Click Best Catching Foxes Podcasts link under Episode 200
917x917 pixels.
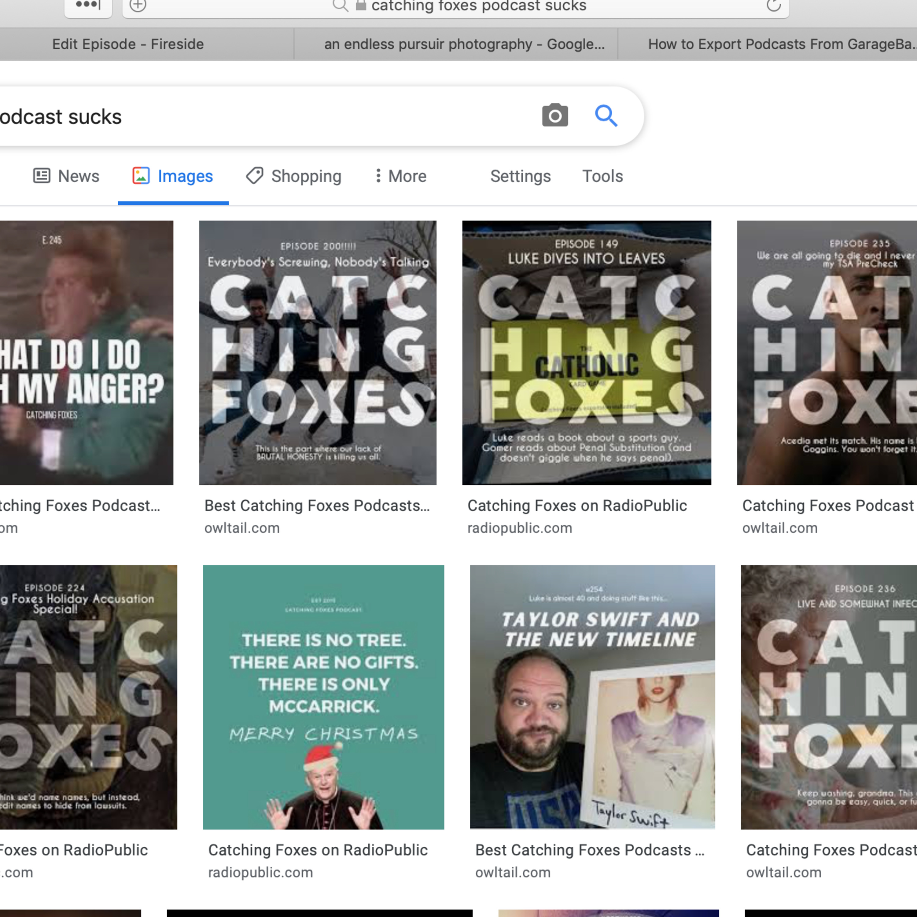click(x=317, y=506)
